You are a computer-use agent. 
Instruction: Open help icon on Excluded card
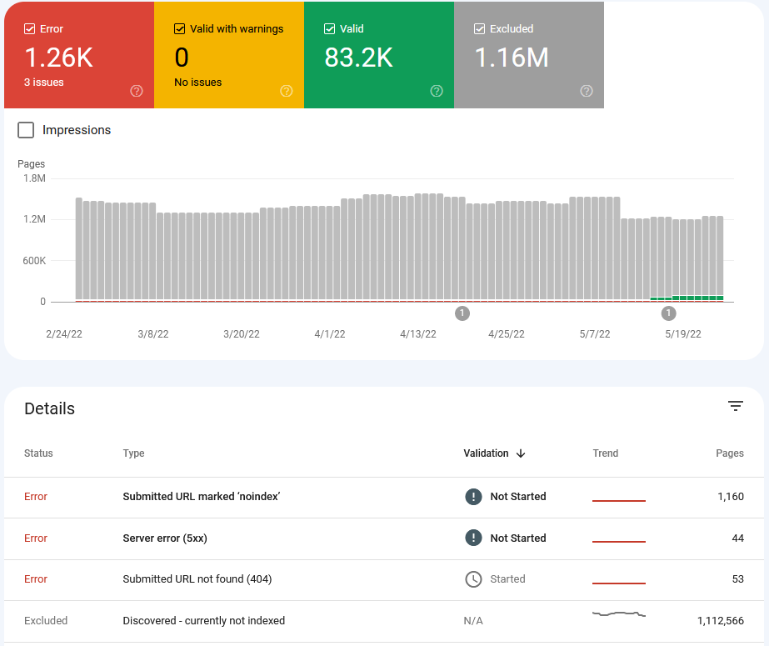point(587,91)
